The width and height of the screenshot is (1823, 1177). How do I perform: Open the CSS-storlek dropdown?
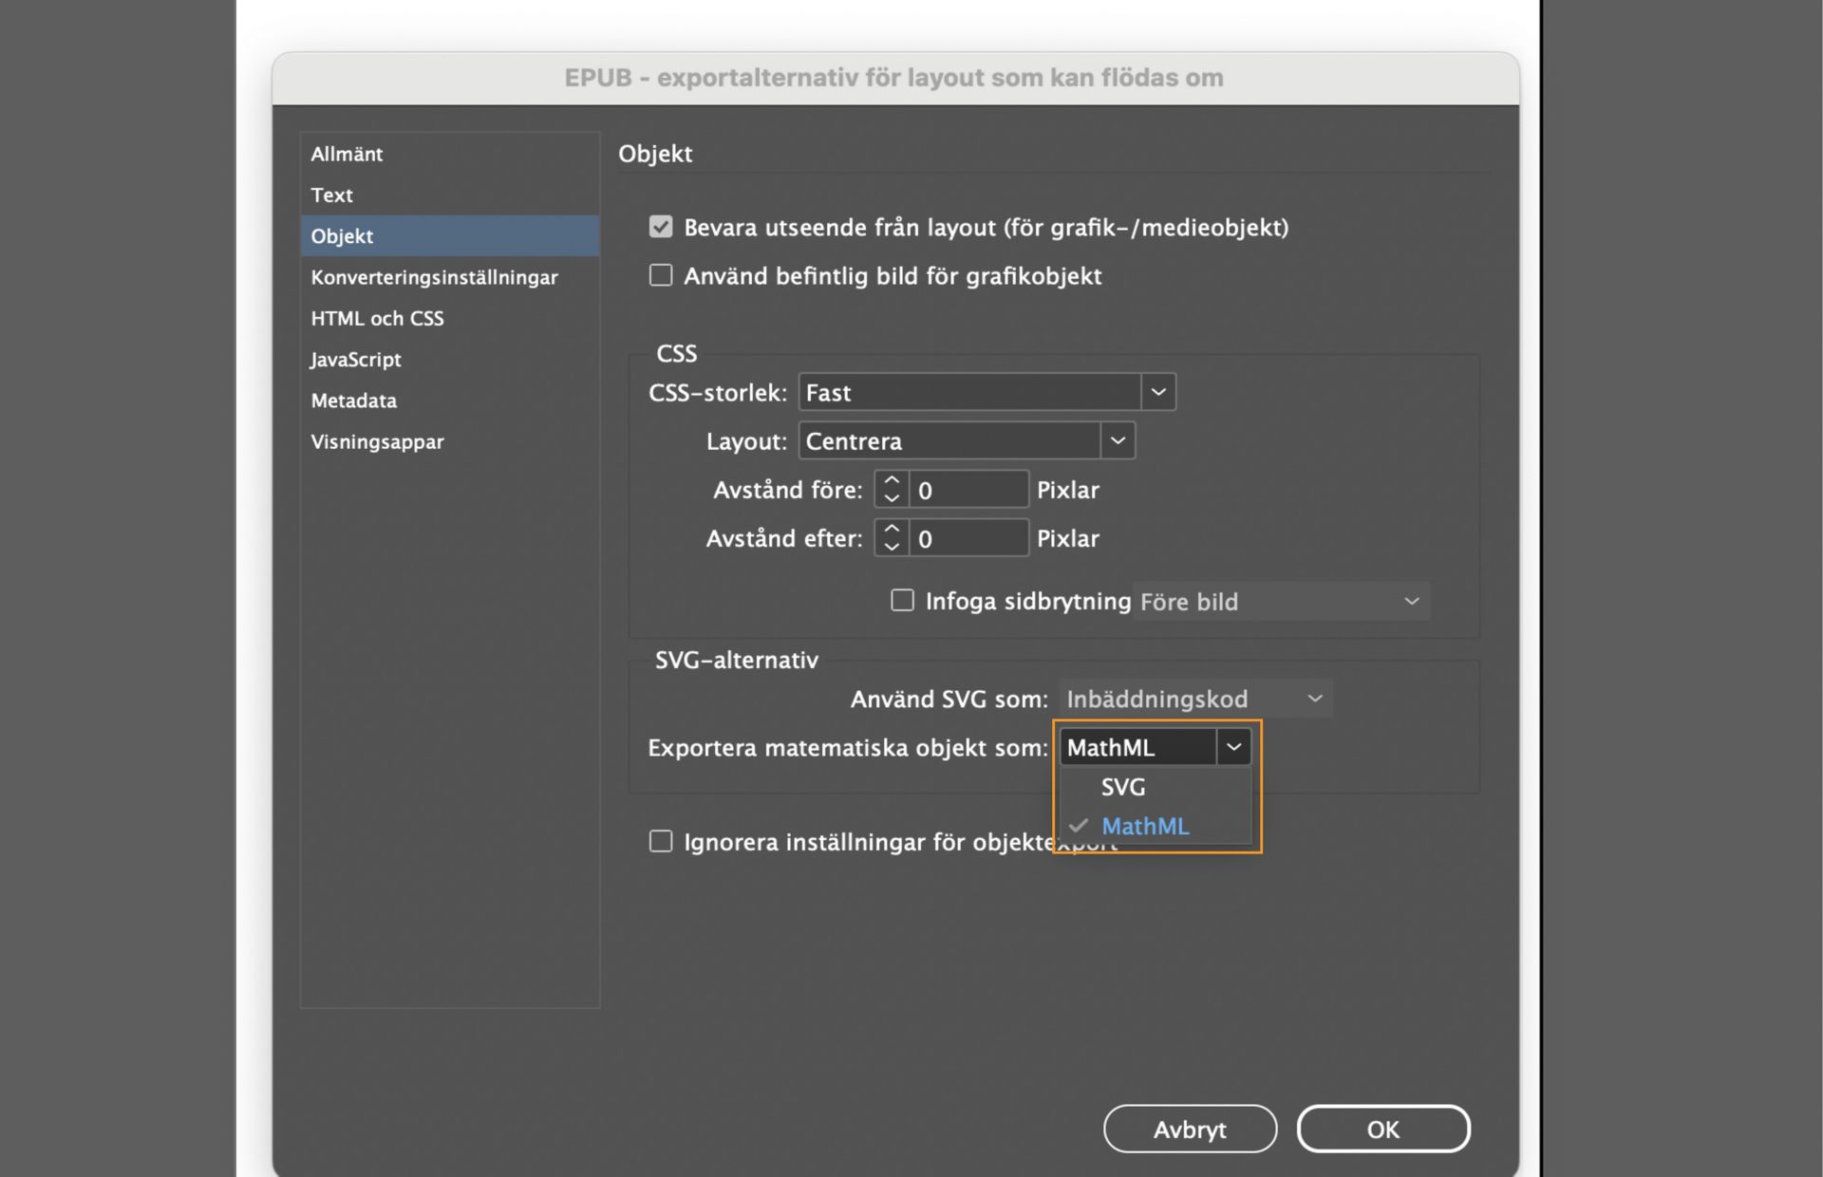point(1156,391)
